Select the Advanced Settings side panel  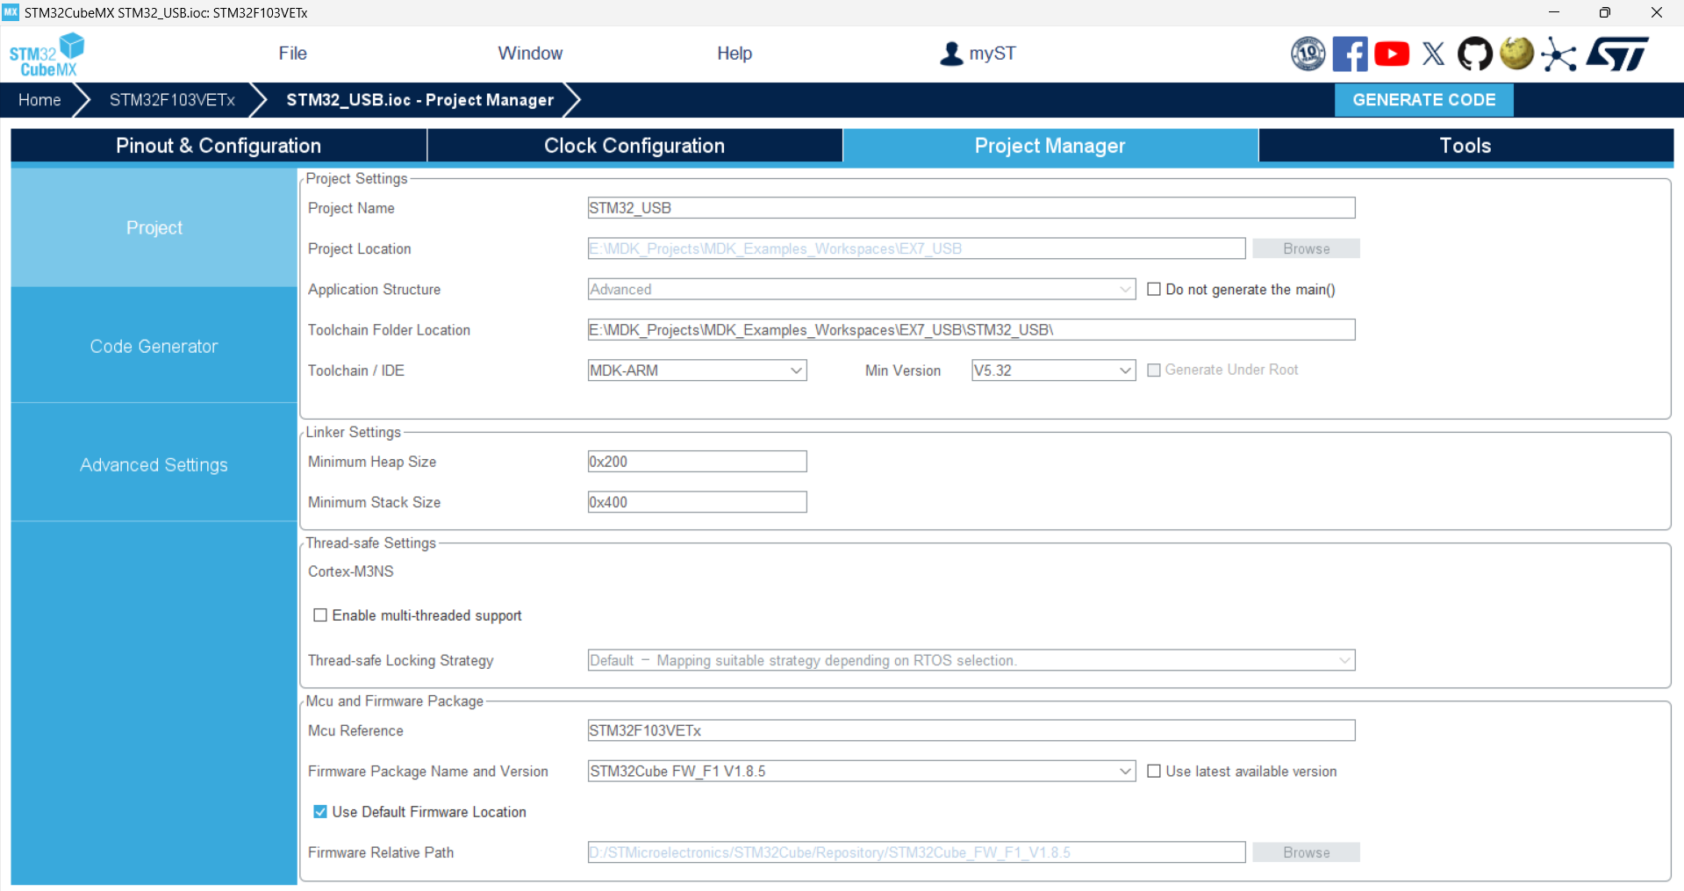point(154,464)
